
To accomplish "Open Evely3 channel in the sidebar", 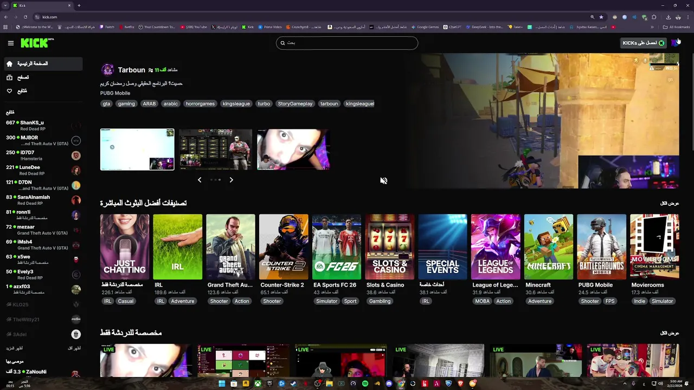I will pyautogui.click(x=43, y=274).
